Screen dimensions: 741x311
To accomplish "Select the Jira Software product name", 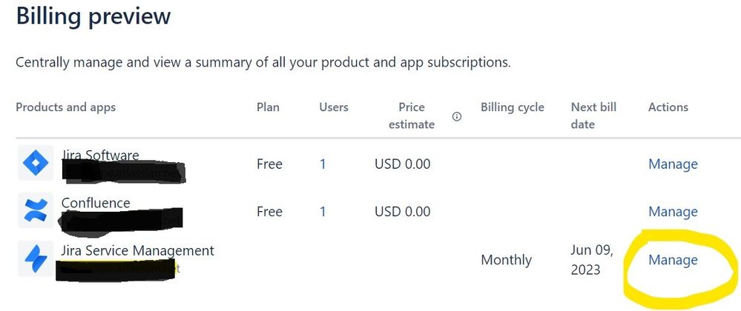I will click(100, 155).
